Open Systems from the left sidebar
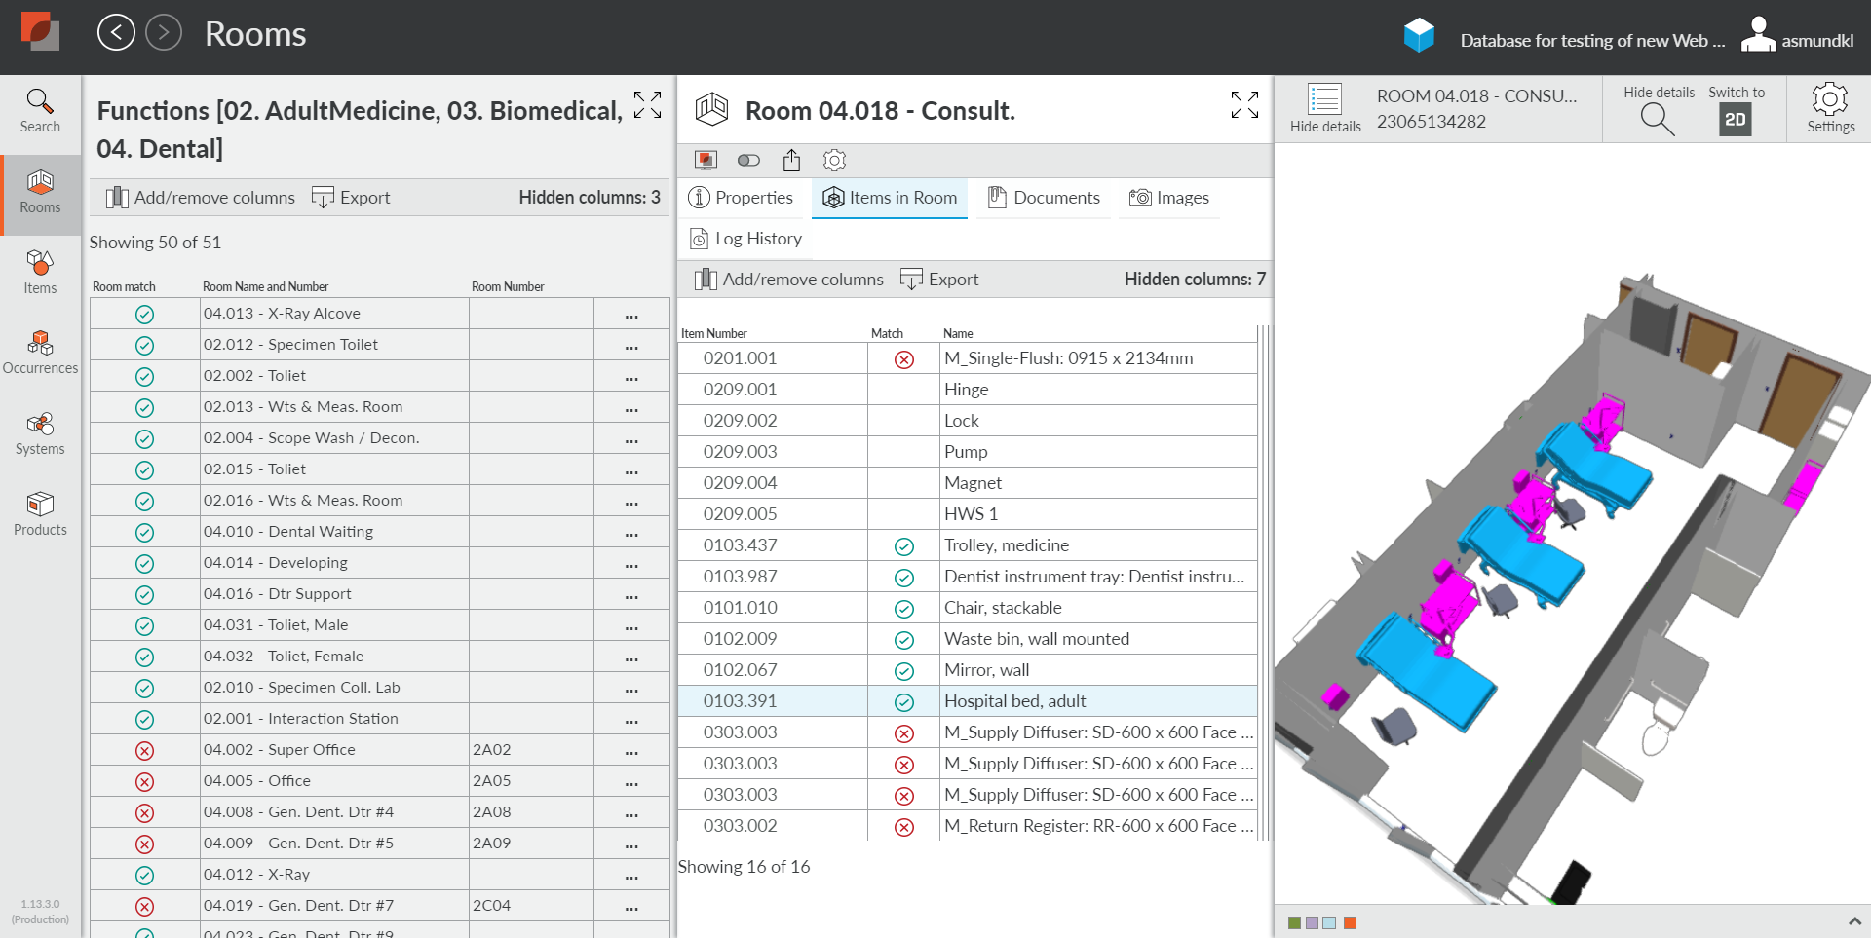 tap(40, 432)
